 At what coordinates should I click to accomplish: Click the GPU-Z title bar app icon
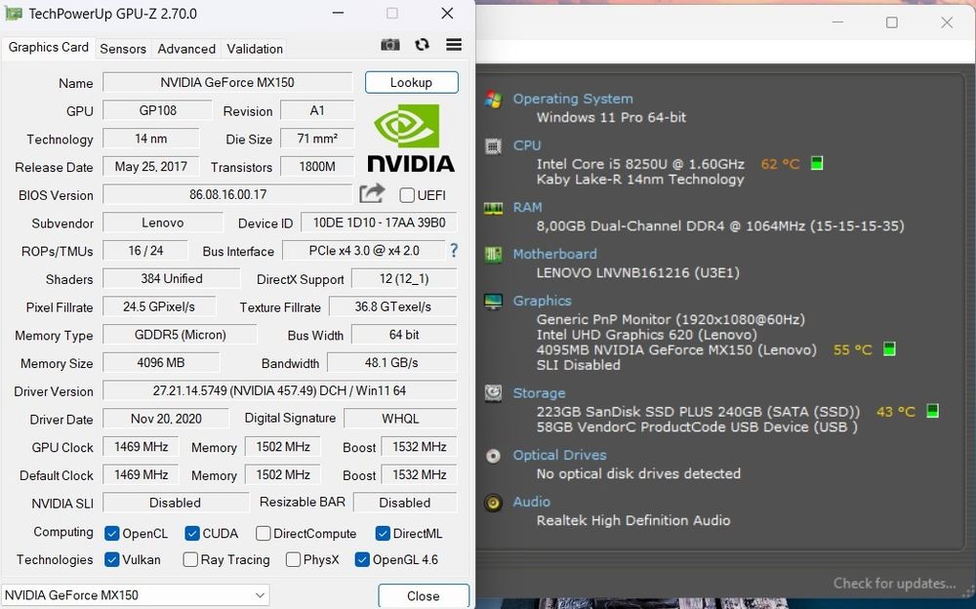click(x=14, y=14)
